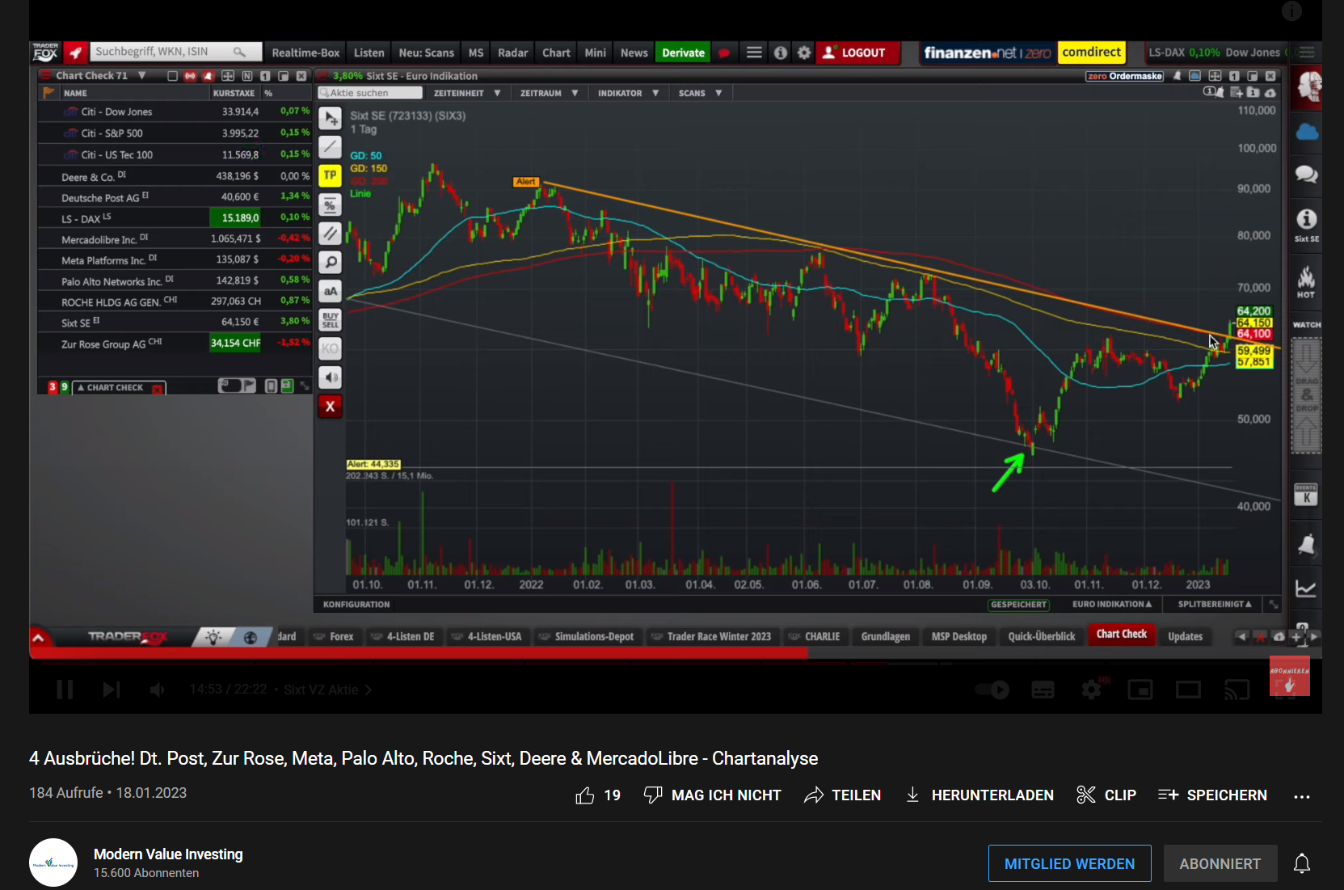This screenshot has width=1344, height=890.
Task: Expand the SPLITBEREINIGT selector
Action: coord(1215,605)
